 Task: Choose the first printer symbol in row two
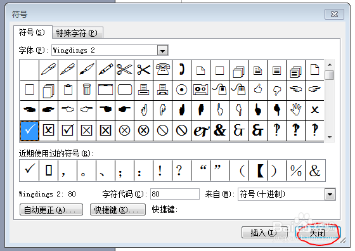pyautogui.click(x=143, y=90)
